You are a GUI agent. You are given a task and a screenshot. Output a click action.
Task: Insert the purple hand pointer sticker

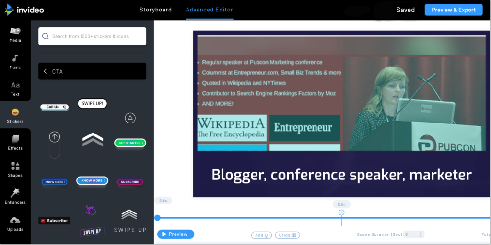pyautogui.click(x=91, y=210)
